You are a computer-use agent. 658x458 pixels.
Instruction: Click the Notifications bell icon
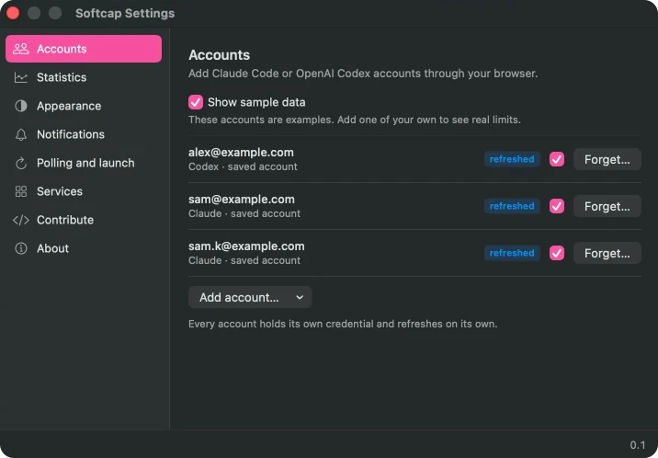pyautogui.click(x=21, y=134)
